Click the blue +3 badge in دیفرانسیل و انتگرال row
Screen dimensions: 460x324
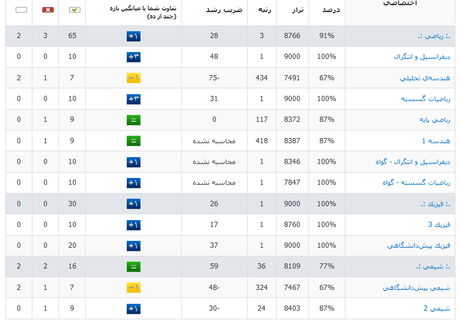pyautogui.click(x=134, y=57)
